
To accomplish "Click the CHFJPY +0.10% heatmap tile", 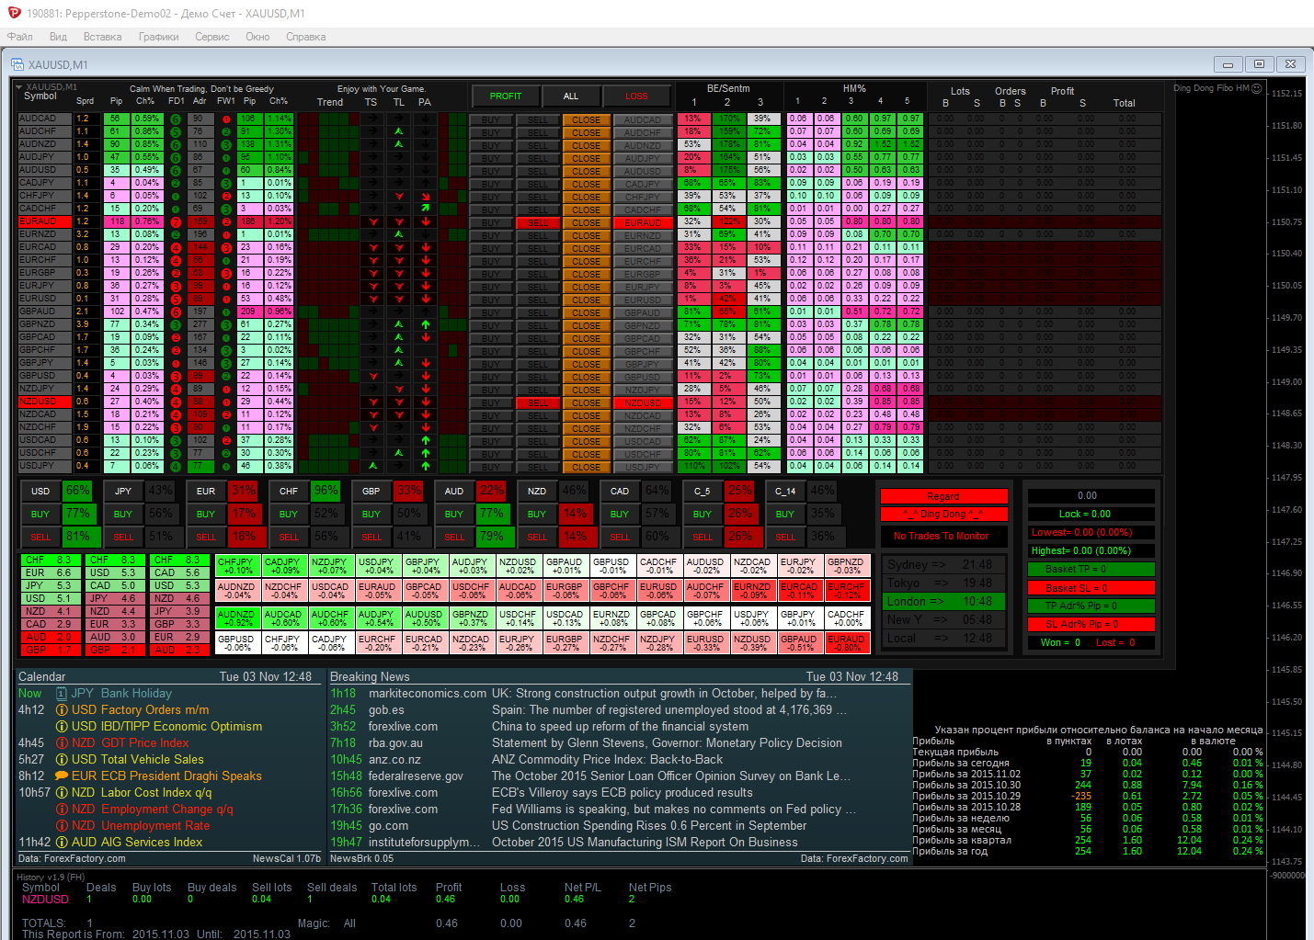I will click(238, 566).
